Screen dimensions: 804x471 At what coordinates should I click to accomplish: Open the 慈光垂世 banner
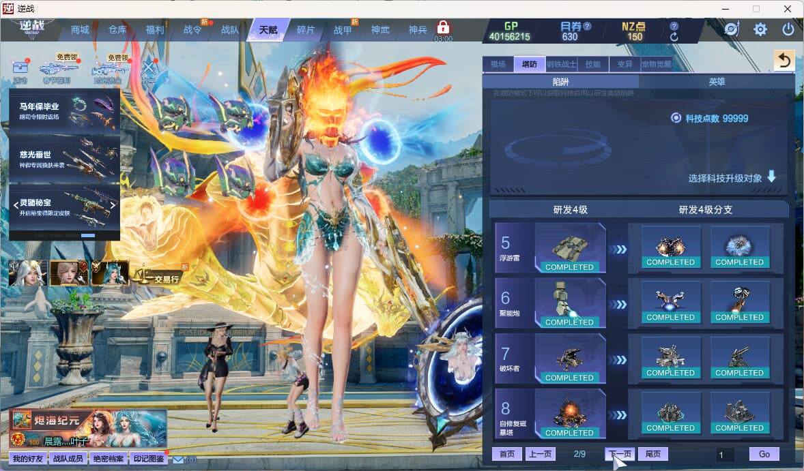pyautogui.click(x=65, y=159)
